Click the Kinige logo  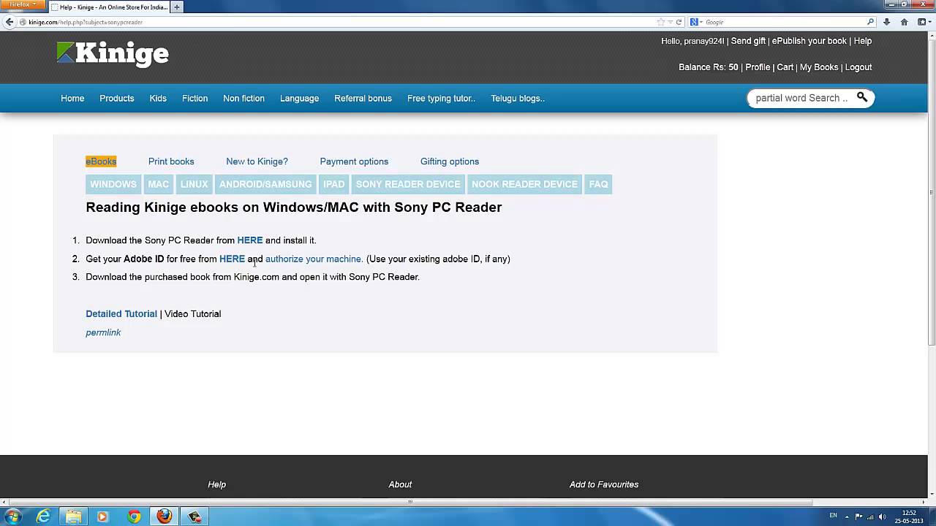[113, 54]
